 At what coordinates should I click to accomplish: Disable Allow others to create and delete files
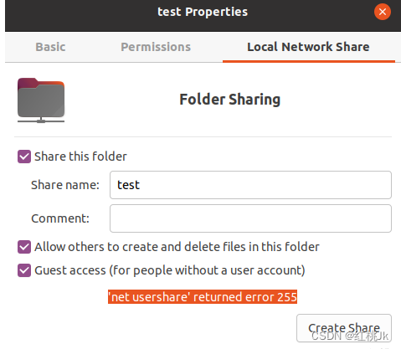pos(24,247)
